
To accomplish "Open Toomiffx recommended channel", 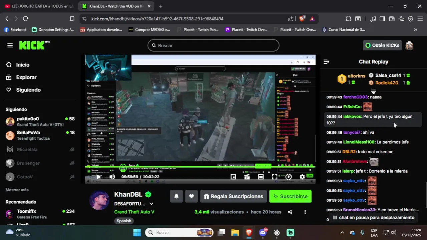I will pyautogui.click(x=40, y=214).
